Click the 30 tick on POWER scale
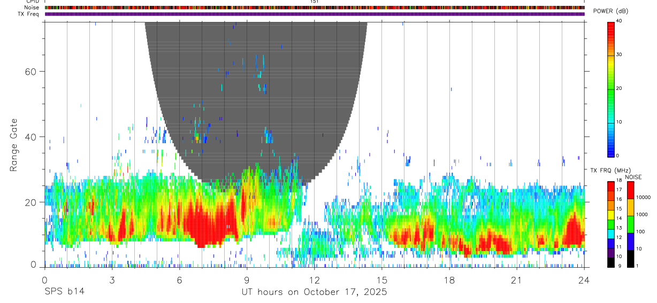 pos(620,55)
